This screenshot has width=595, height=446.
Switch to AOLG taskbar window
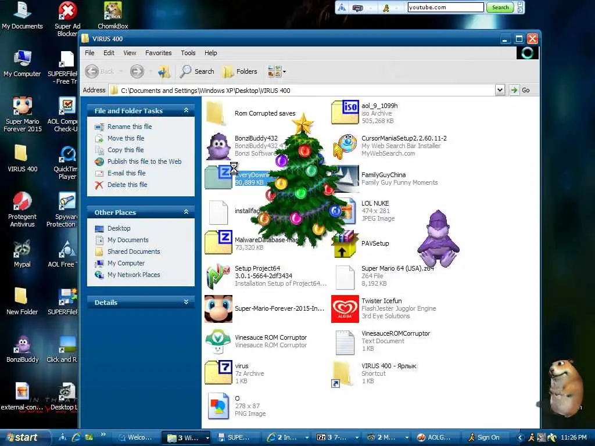(435, 437)
